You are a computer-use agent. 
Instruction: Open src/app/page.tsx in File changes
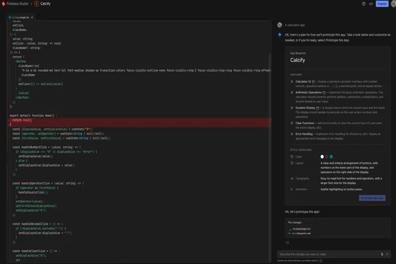(302, 229)
